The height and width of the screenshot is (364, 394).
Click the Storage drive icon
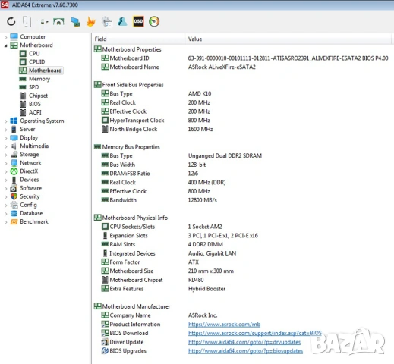[14, 155]
